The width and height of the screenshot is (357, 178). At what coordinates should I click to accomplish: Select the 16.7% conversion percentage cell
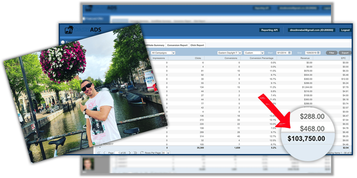(272, 79)
